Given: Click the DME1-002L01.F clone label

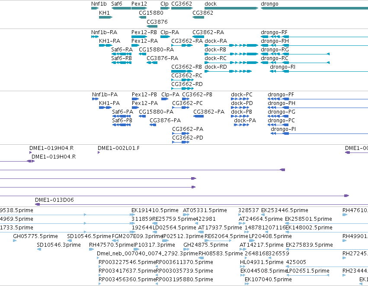Looking at the screenshot, I should point(118,148).
